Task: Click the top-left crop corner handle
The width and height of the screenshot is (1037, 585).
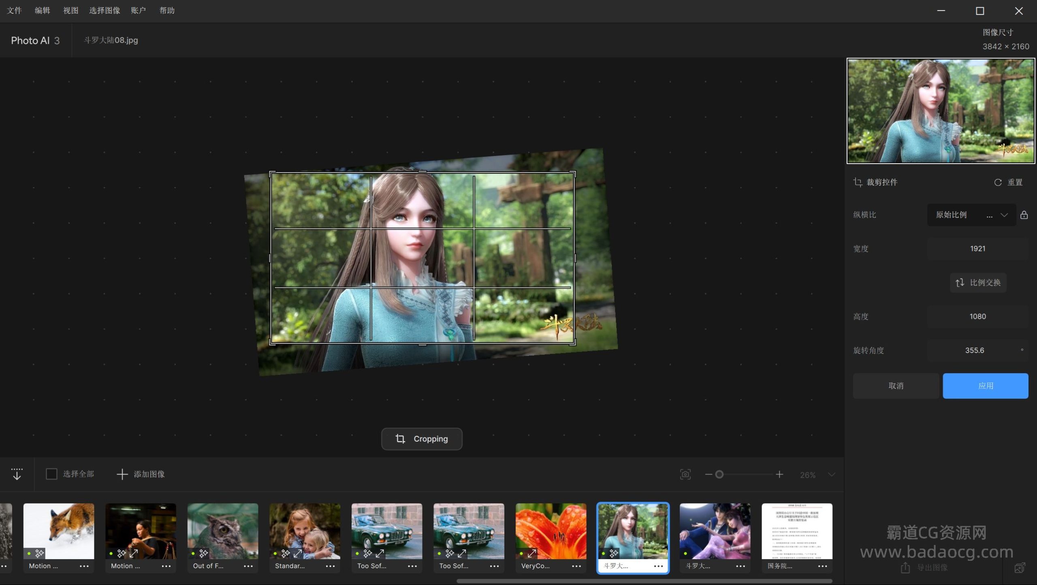Action: pyautogui.click(x=272, y=173)
